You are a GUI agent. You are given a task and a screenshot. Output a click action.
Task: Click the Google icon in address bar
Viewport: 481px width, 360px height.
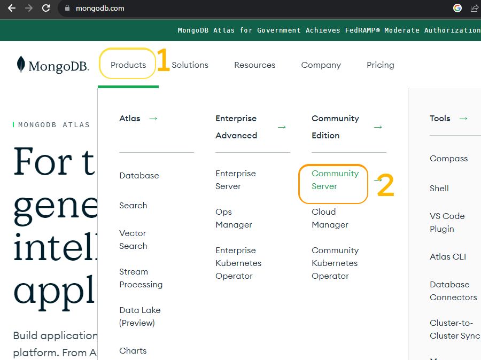click(457, 9)
